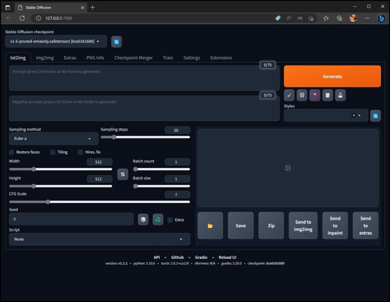The width and height of the screenshot is (390, 302).
Task: Send image to inpaint
Action: point(335,225)
